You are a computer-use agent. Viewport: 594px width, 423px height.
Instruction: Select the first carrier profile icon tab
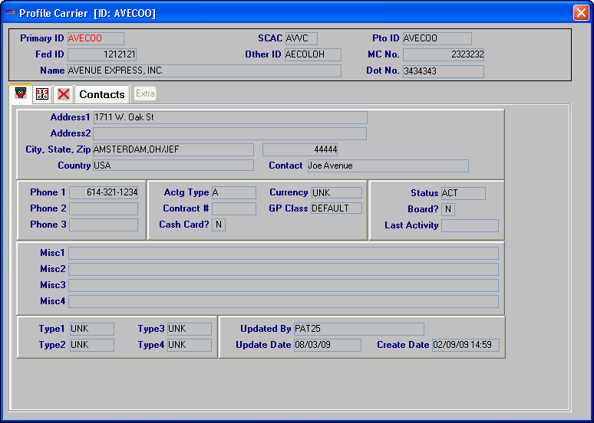point(21,93)
